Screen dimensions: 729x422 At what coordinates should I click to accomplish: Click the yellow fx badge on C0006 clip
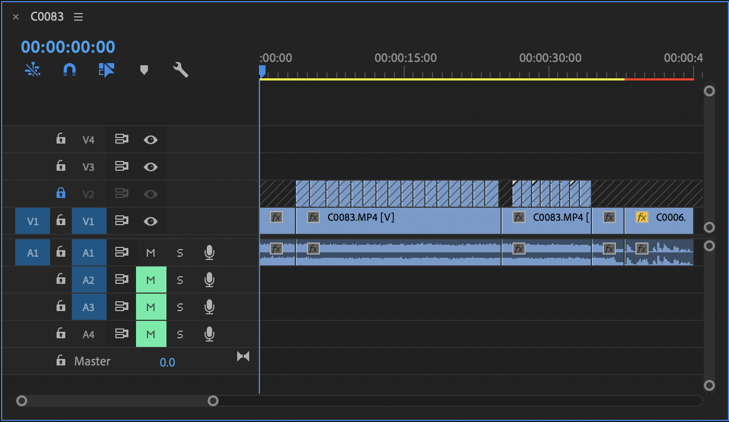[642, 218]
